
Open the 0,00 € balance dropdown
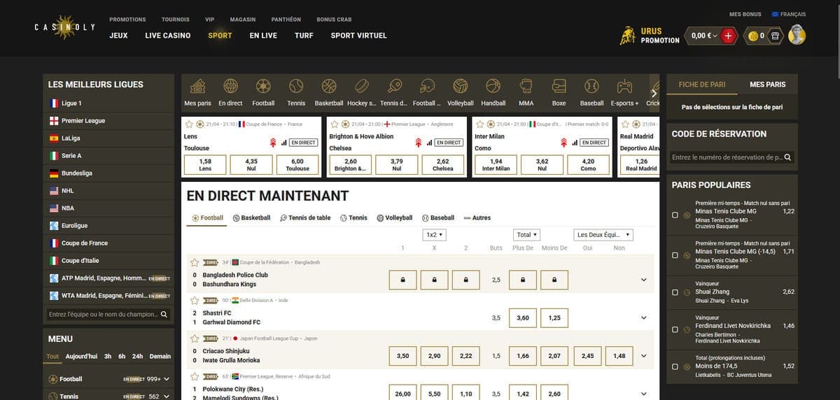pyautogui.click(x=704, y=36)
